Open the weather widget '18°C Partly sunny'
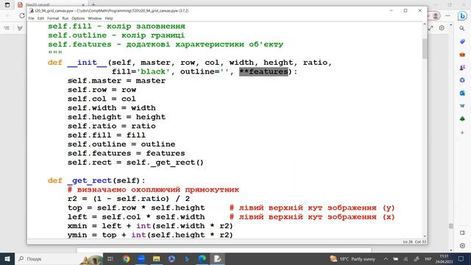 (352, 258)
